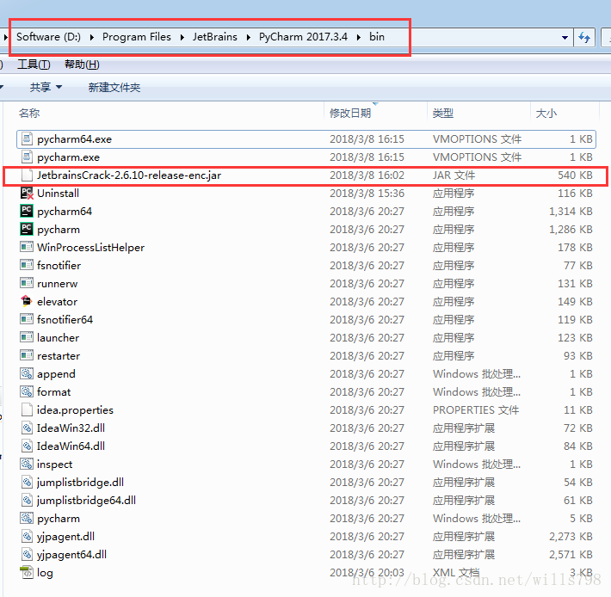This screenshot has height=597, width=611.
Task: Click the JetbrainsCrack jar file icon
Action: [27, 175]
